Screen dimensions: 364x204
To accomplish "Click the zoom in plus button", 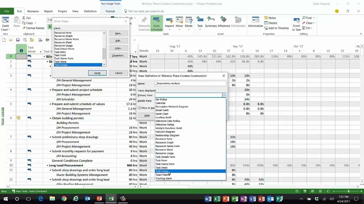I will [x=361, y=191].
